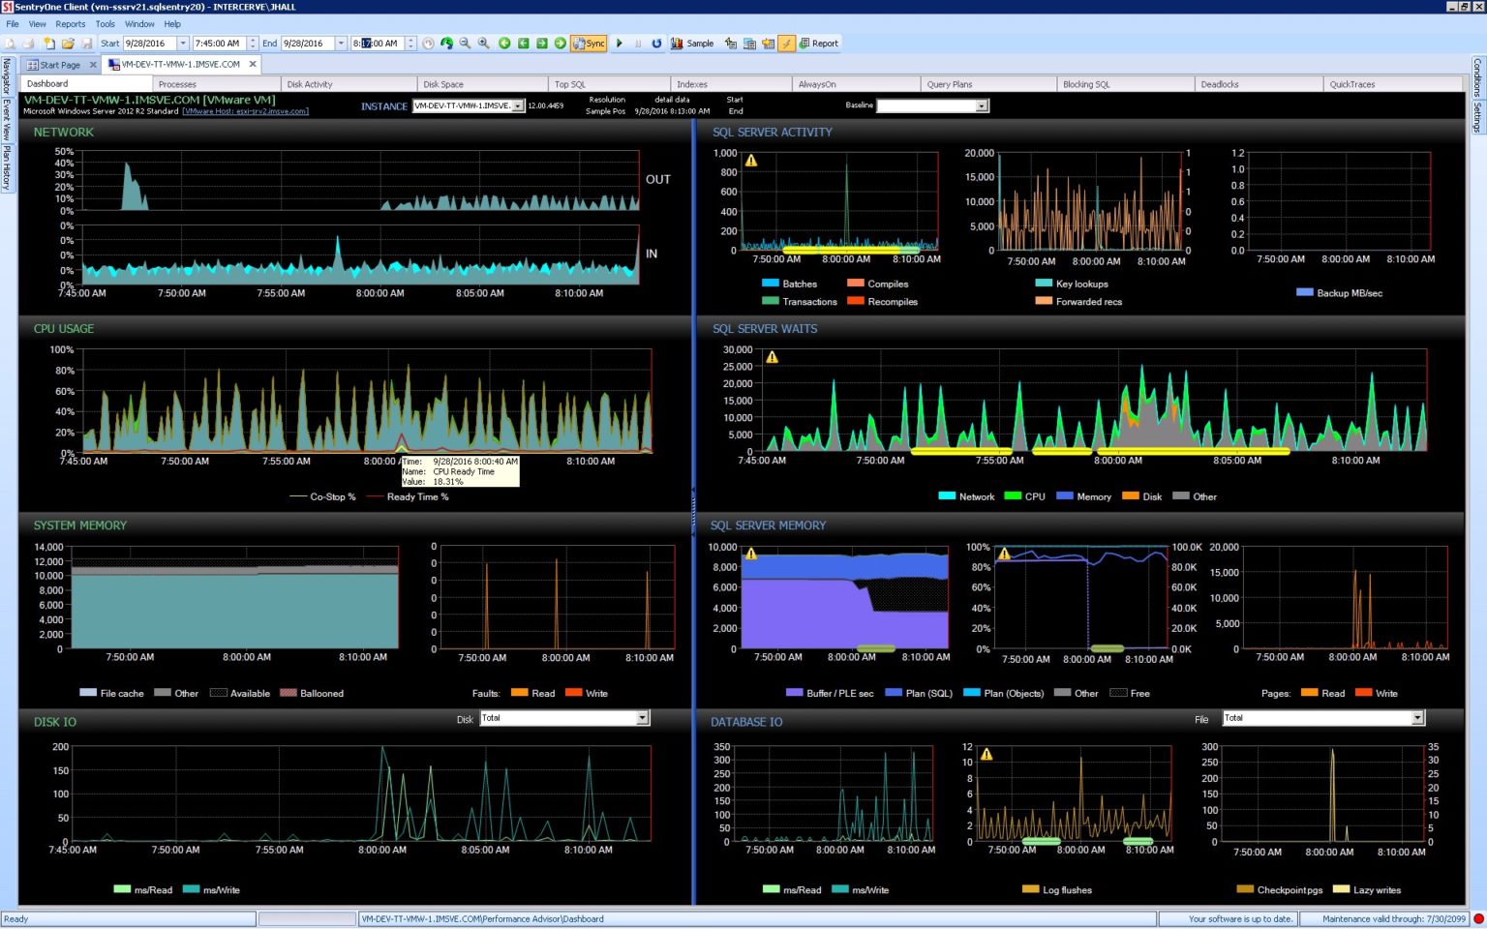Open the Reports menu
This screenshot has width=1487, height=929.
click(70, 24)
